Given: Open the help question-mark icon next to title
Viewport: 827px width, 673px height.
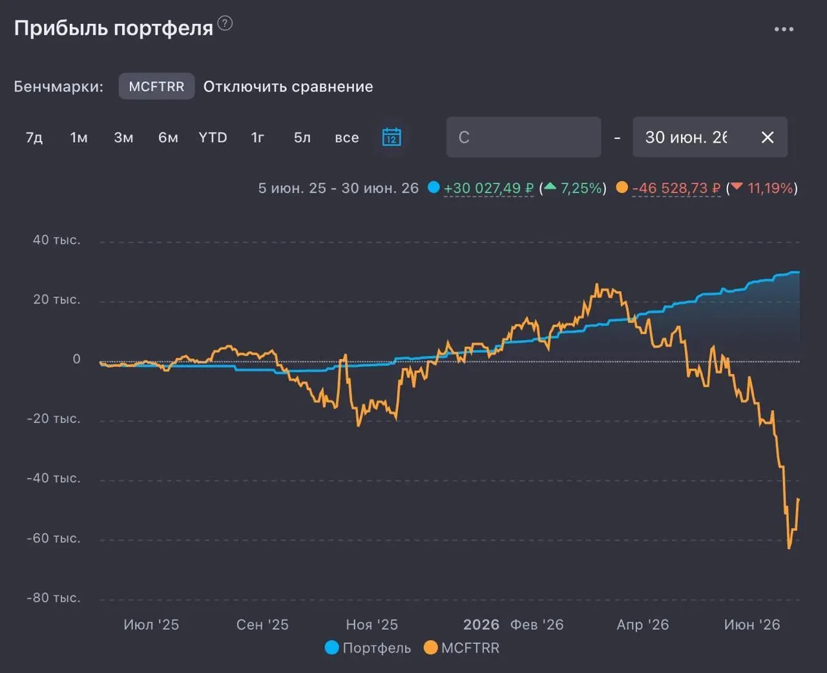Looking at the screenshot, I should (x=225, y=23).
